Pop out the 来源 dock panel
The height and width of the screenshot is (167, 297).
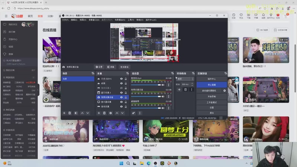coord(127,73)
